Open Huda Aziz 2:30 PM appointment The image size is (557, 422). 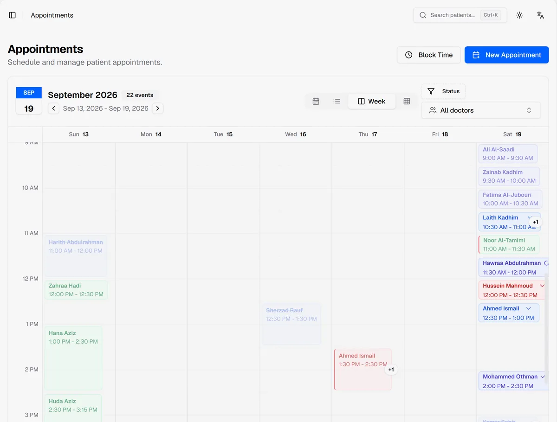click(x=73, y=408)
